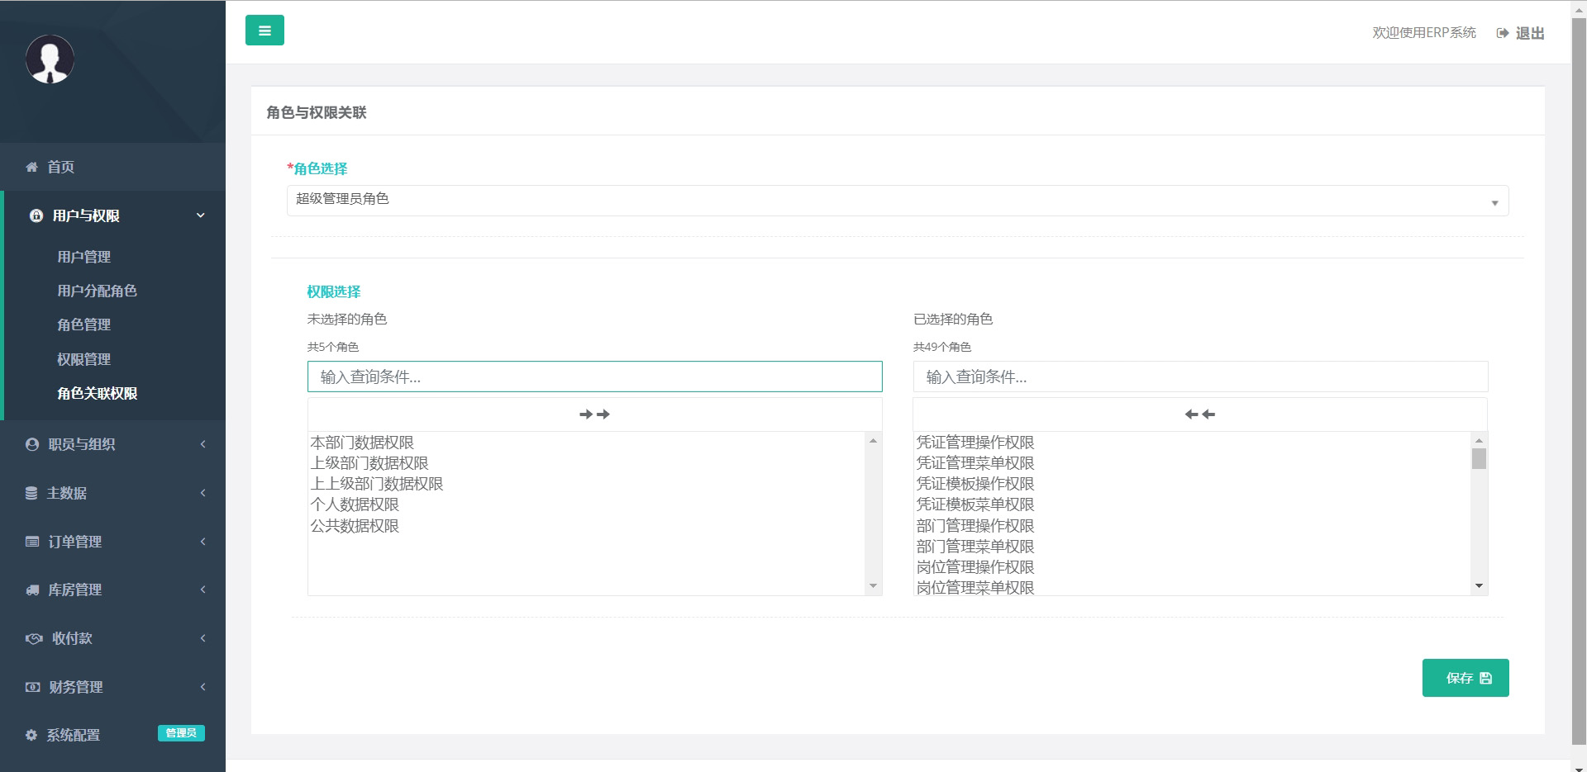Click the 保存 save button
The height and width of the screenshot is (772, 1587).
(x=1465, y=678)
